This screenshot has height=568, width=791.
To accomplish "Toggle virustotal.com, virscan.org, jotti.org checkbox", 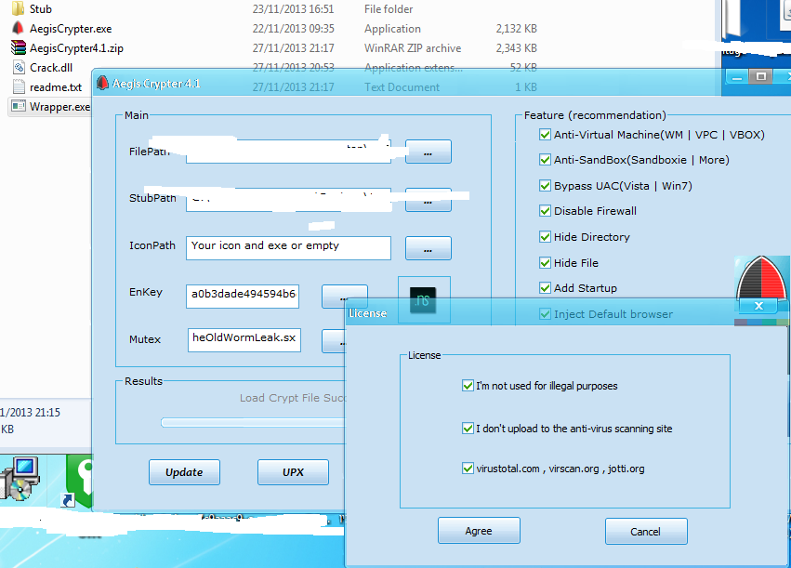I will pyautogui.click(x=468, y=469).
